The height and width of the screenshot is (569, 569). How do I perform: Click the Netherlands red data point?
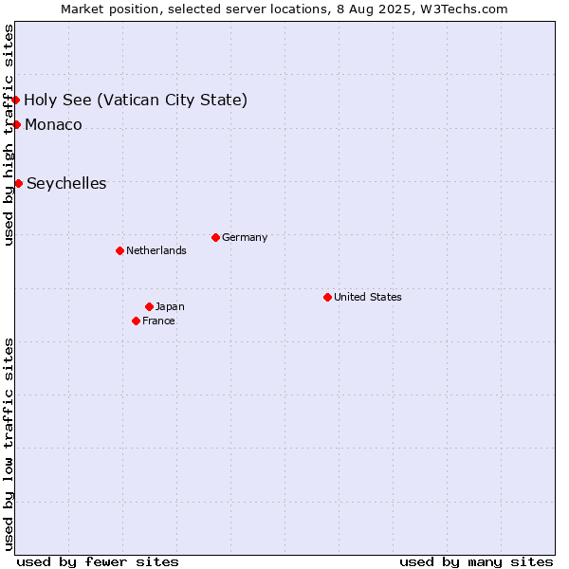click(x=120, y=250)
